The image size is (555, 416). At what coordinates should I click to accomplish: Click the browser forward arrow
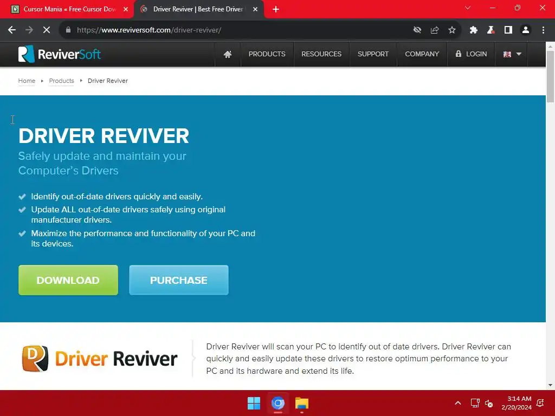click(x=29, y=30)
